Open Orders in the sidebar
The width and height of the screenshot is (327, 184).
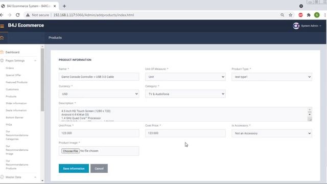[x=10, y=68]
